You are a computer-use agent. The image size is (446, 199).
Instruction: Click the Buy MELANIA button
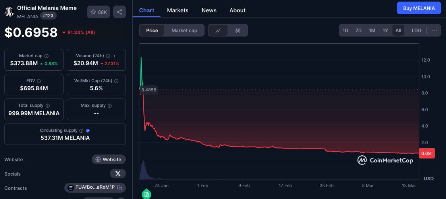coord(419,8)
